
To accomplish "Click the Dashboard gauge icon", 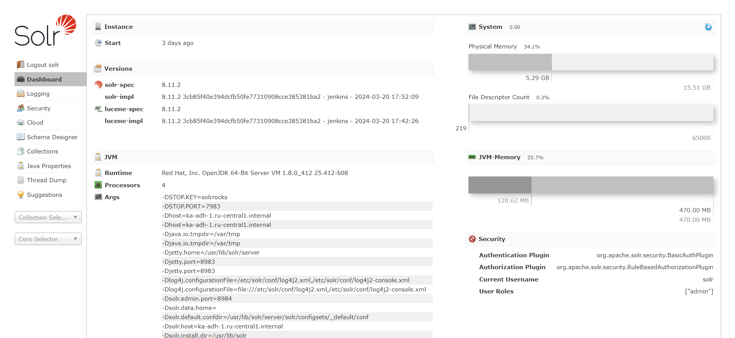I will tap(21, 79).
